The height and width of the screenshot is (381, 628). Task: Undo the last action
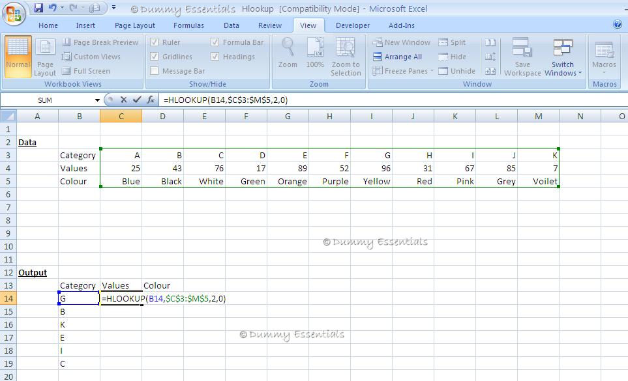[x=52, y=8]
